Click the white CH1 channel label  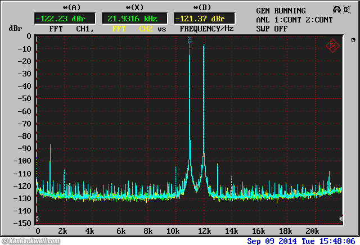[x=83, y=28]
